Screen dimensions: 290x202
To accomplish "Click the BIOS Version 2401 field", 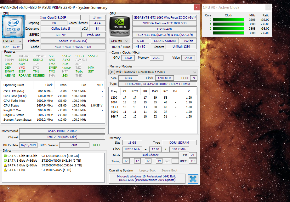I will [74, 145].
